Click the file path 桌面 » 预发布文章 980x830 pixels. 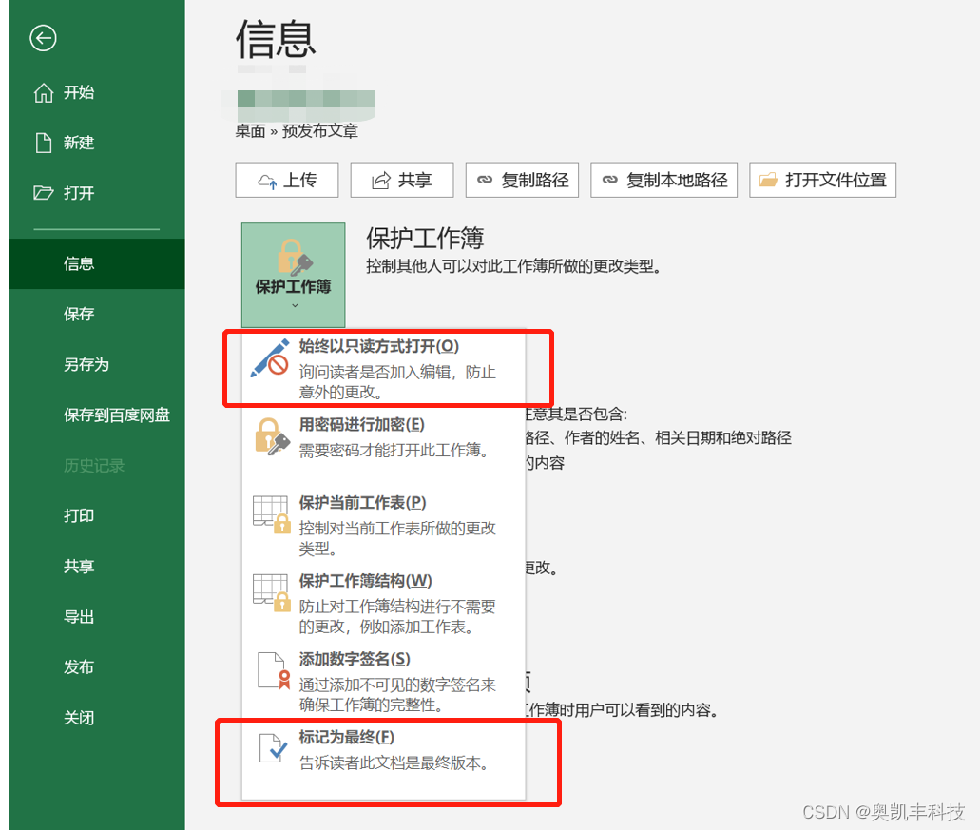(x=297, y=130)
